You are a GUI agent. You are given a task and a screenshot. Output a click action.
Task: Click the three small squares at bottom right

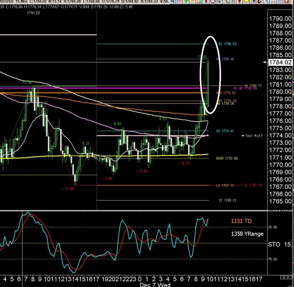tap(287, 277)
